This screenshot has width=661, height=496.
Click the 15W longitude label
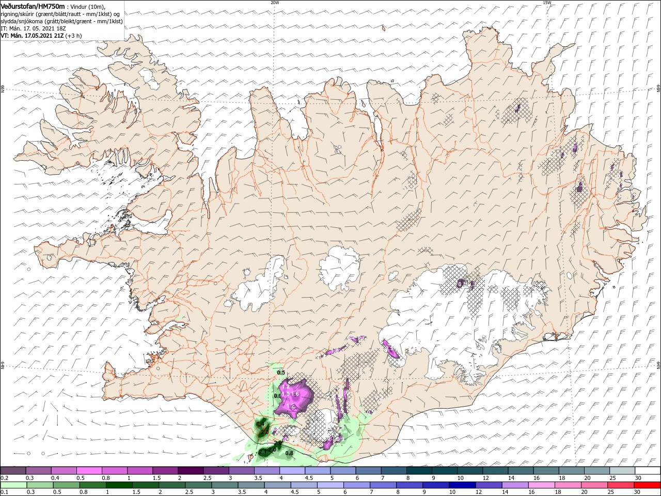(547, 3)
